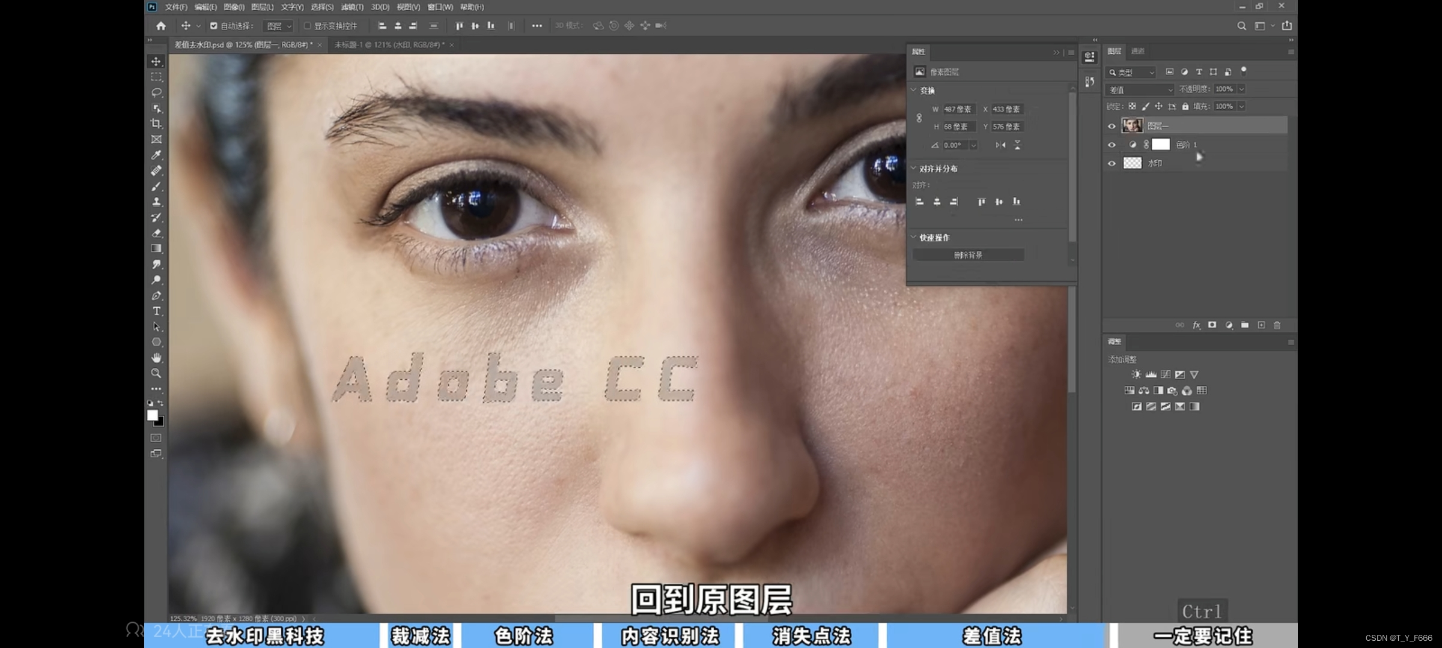Select the Gradient tool
The image size is (1442, 648).
156,248
